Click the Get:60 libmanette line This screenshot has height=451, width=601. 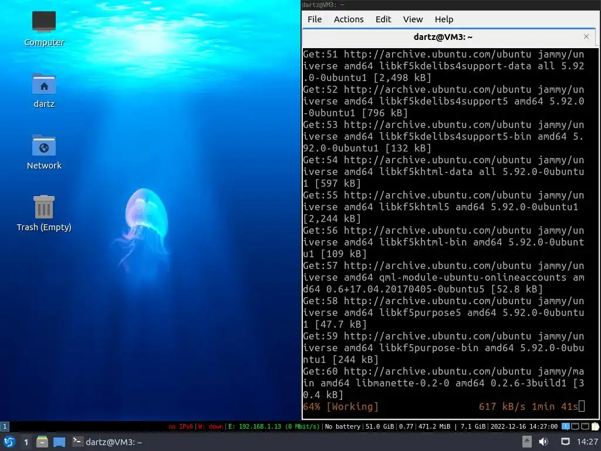click(x=444, y=383)
